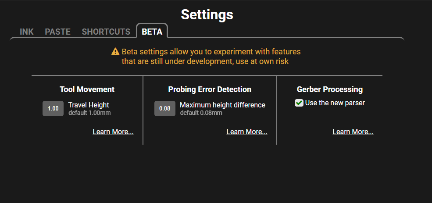Click the Maximum height difference label

pyautogui.click(x=223, y=105)
